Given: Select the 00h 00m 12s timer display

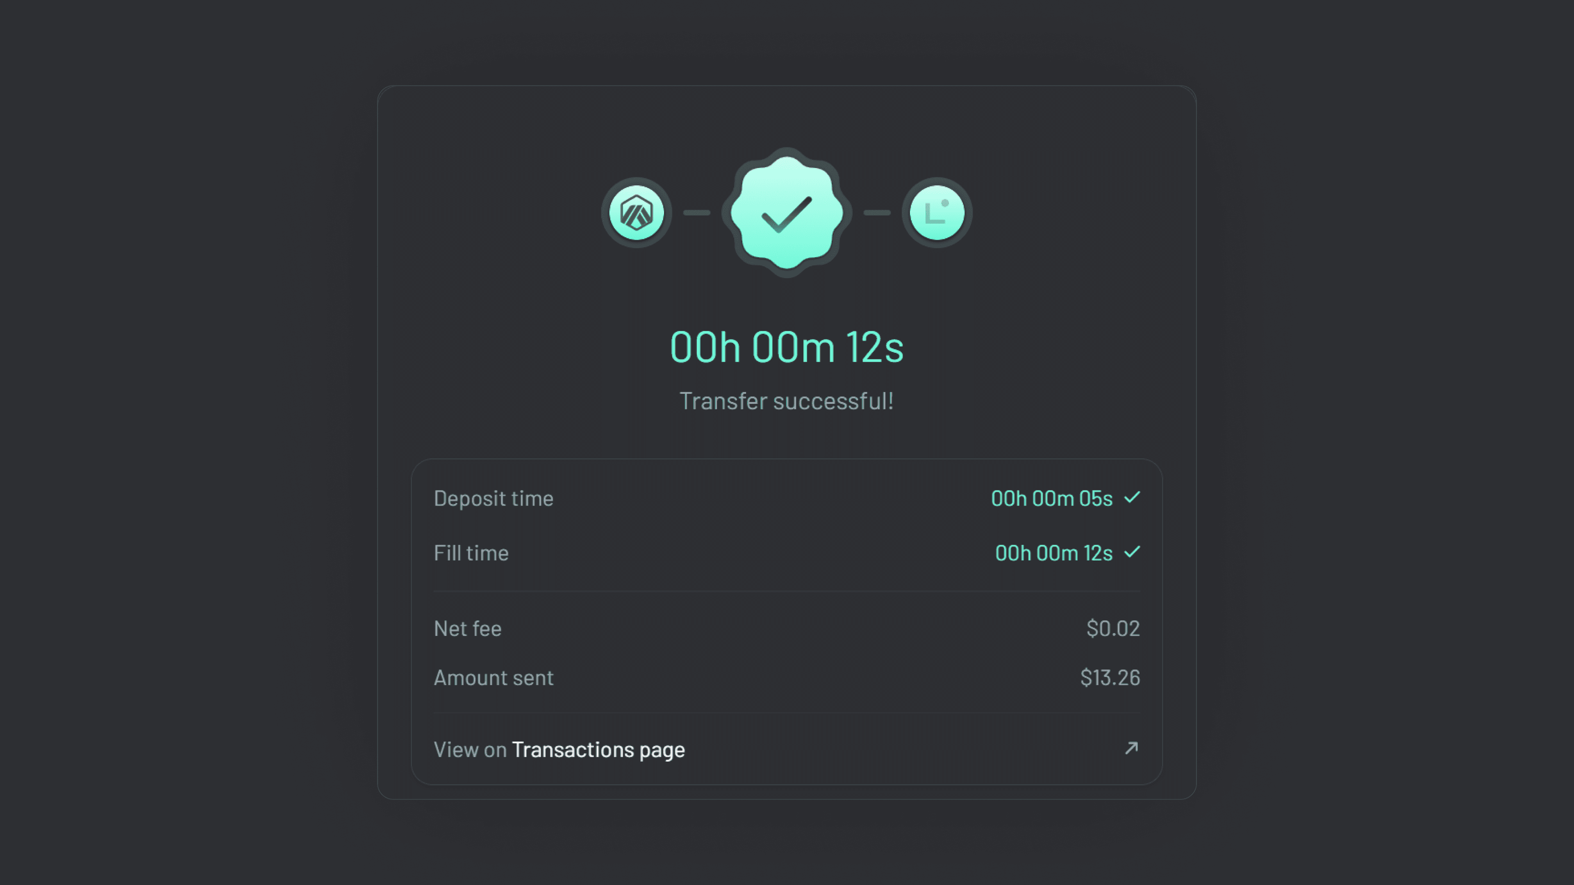Looking at the screenshot, I should [x=787, y=347].
